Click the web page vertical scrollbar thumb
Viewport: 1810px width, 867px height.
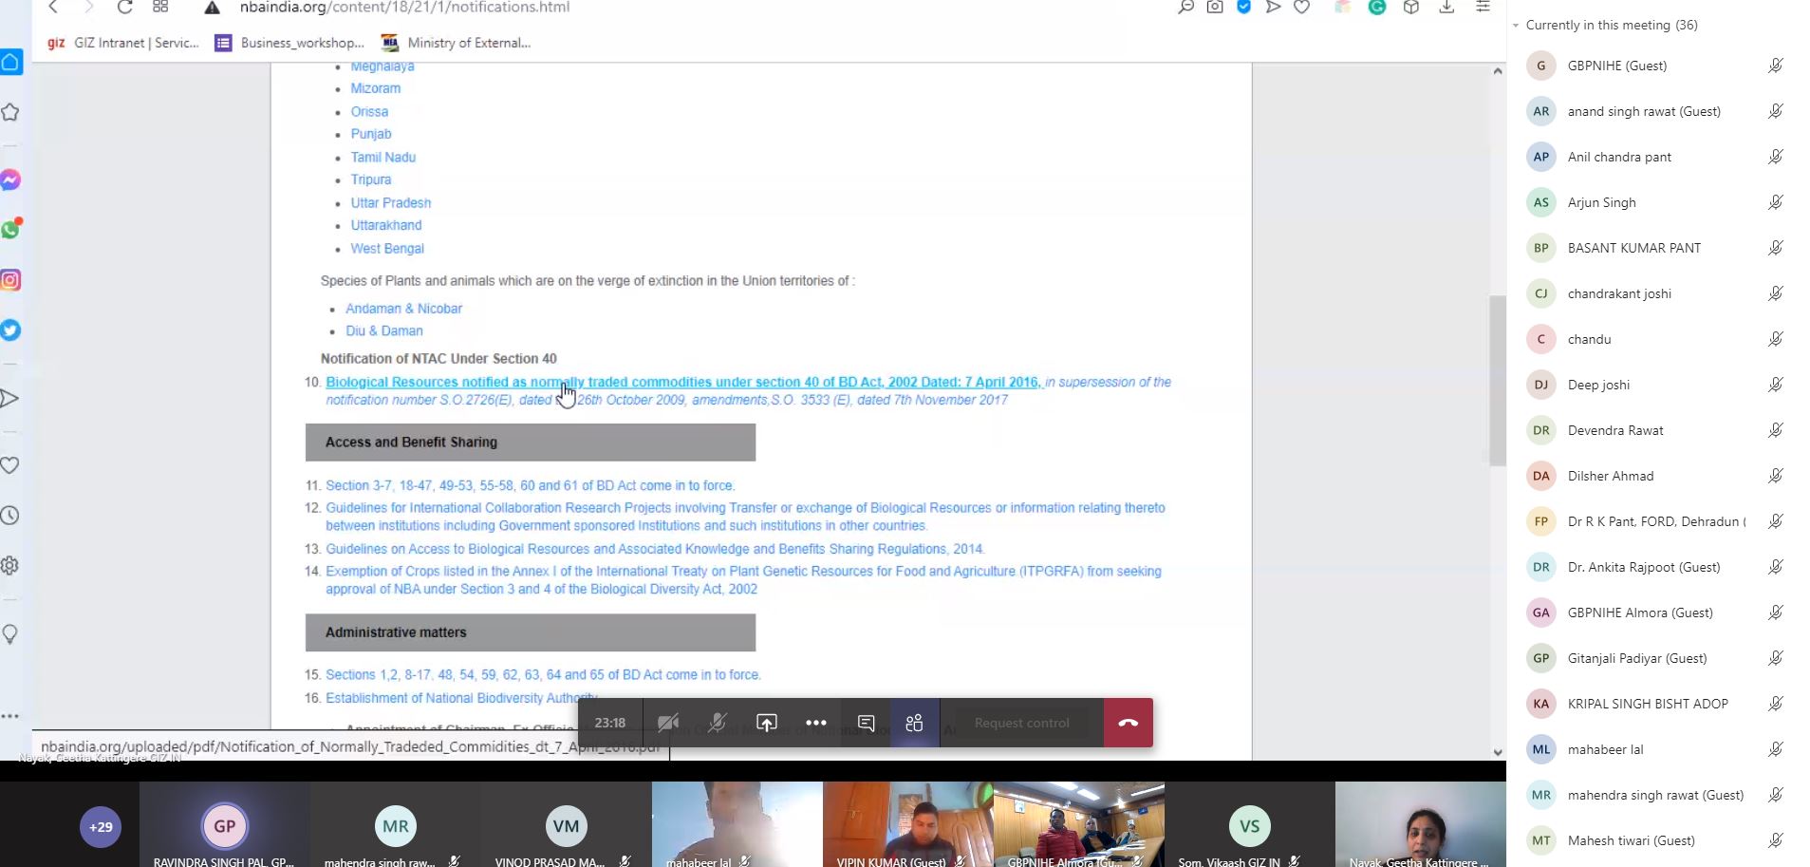coord(1497,380)
